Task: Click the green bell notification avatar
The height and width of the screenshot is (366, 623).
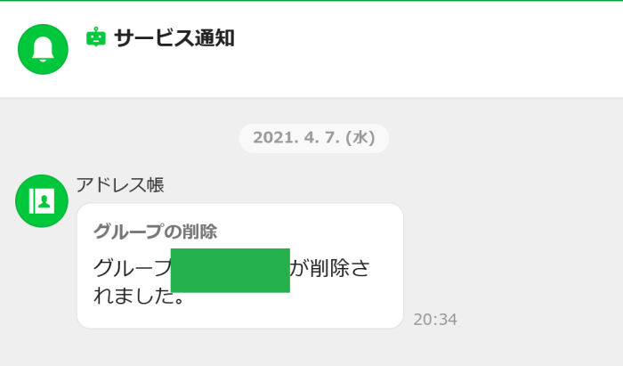Action: coord(43,49)
